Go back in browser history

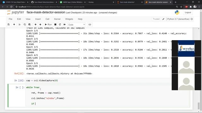(x=3, y=7)
